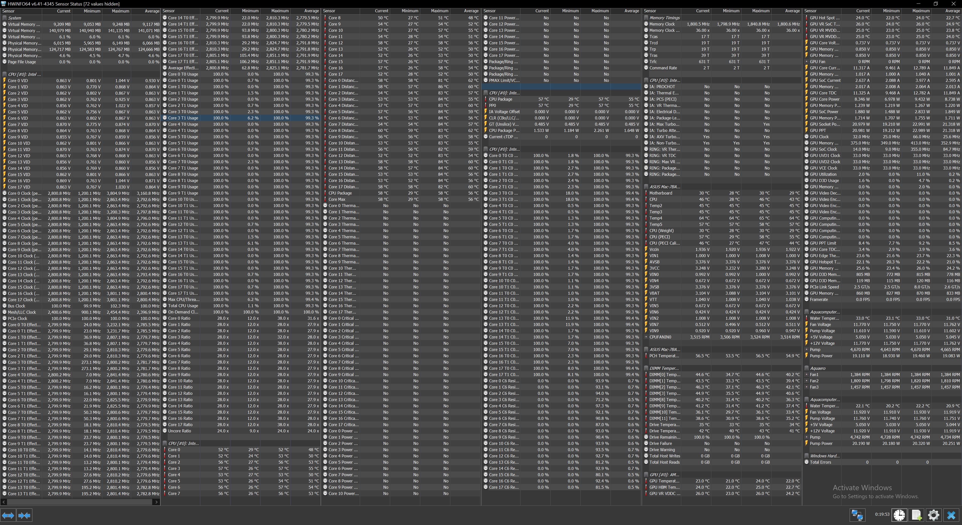The width and height of the screenshot is (962, 525).
Task: Select the Memory Timings group header
Action: [664, 18]
